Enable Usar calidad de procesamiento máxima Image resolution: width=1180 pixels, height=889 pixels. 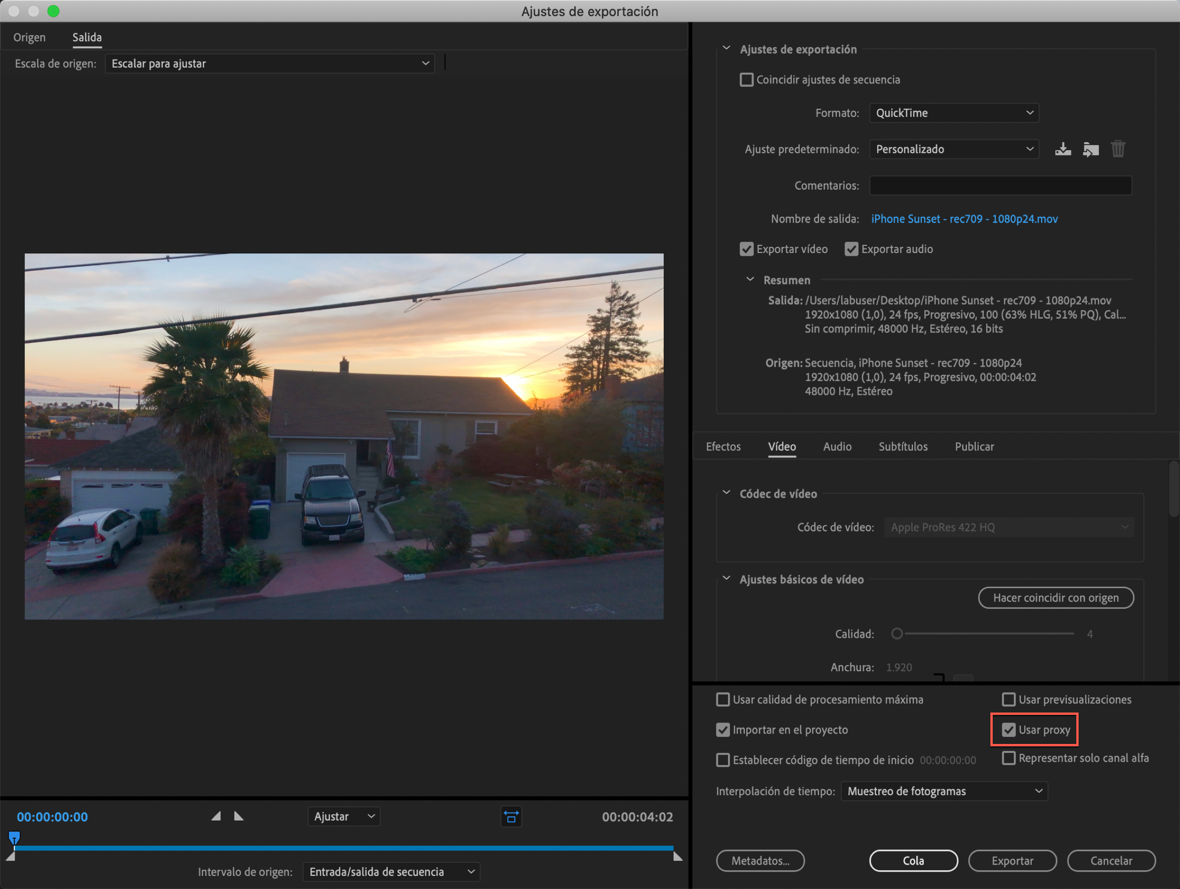coord(723,699)
